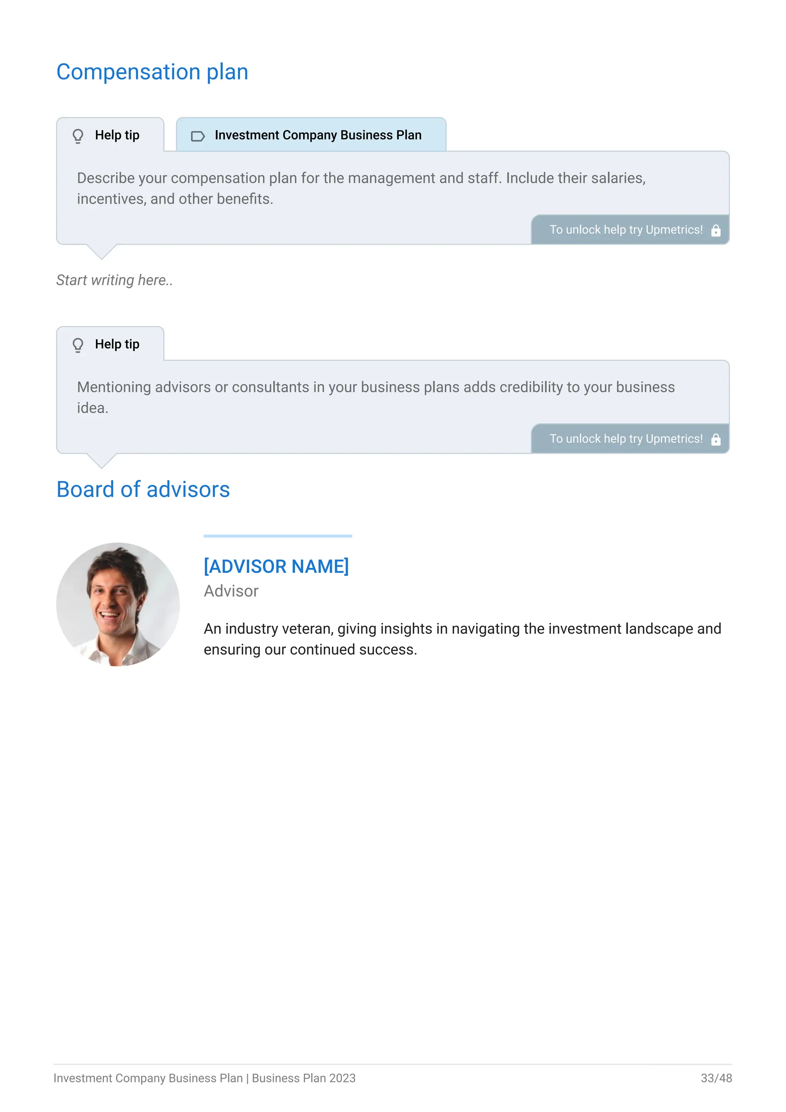Click the Board of advisors heading
Viewport: 786px width, 1112px height.
point(143,489)
